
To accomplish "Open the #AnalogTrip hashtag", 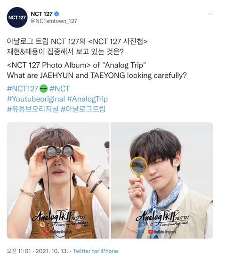I will (x=88, y=99).
